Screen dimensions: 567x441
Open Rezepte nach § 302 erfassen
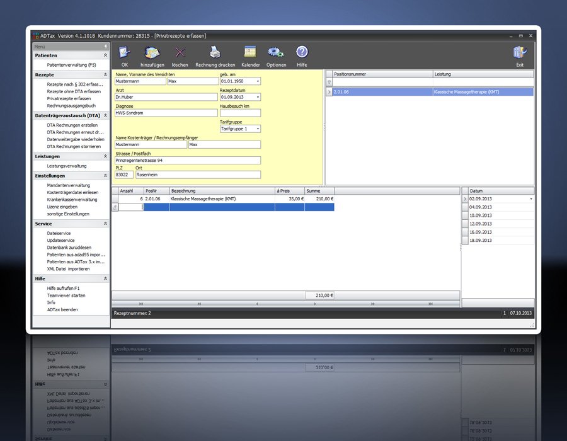coord(75,84)
